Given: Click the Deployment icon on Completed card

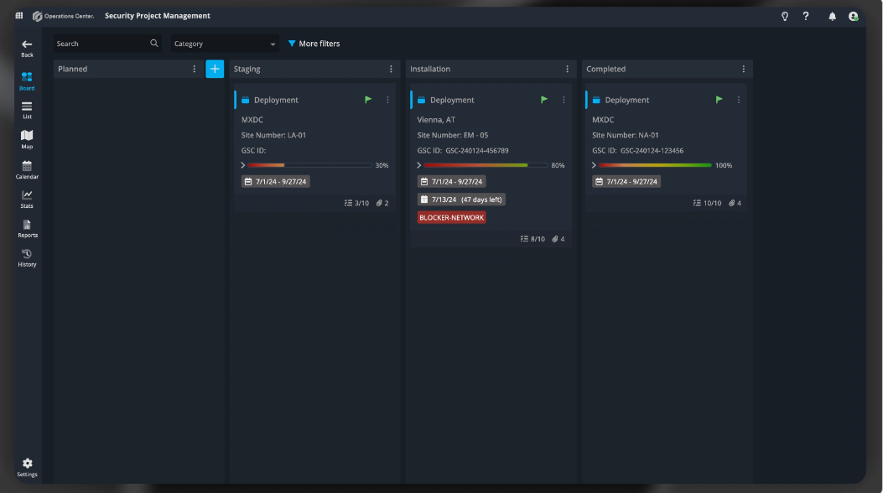Looking at the screenshot, I should (x=596, y=100).
